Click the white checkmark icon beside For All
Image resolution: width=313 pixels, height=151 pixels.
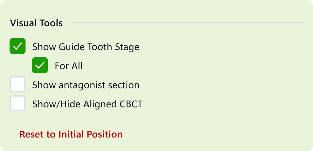point(40,65)
